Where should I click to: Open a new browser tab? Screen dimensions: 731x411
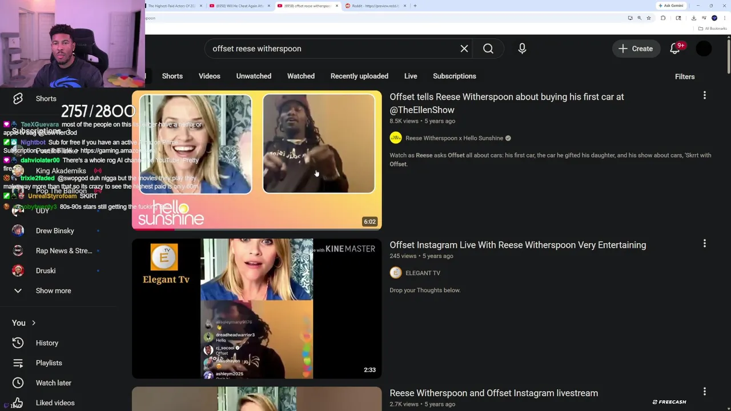(415, 6)
